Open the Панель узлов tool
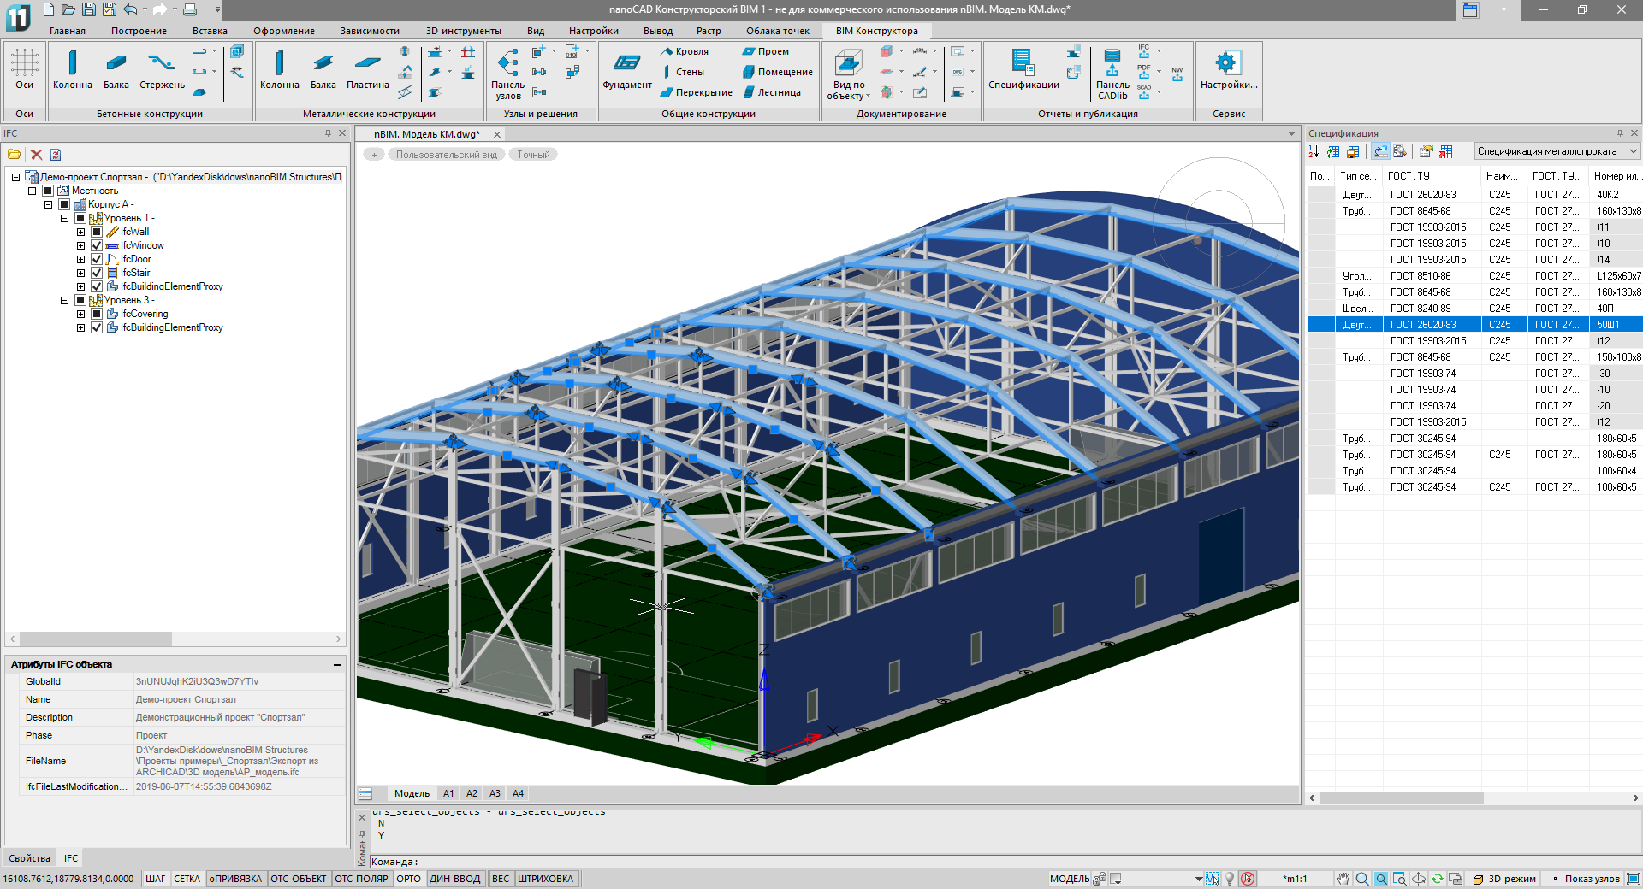Screen dimensions: 1643x889 pos(507,74)
